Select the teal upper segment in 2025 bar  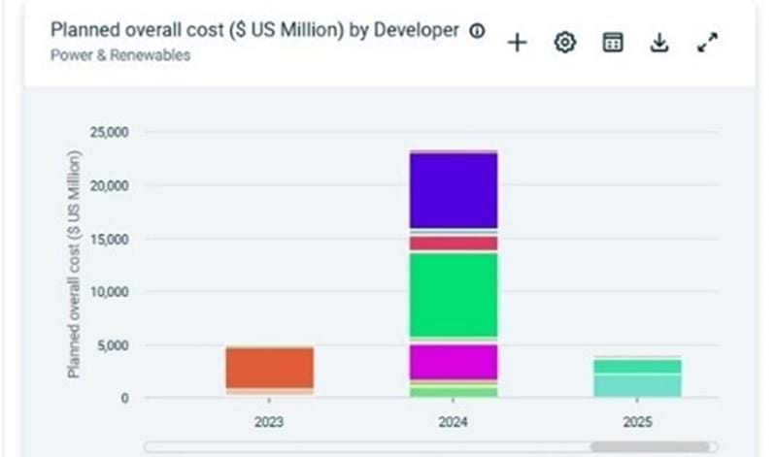coord(638,366)
